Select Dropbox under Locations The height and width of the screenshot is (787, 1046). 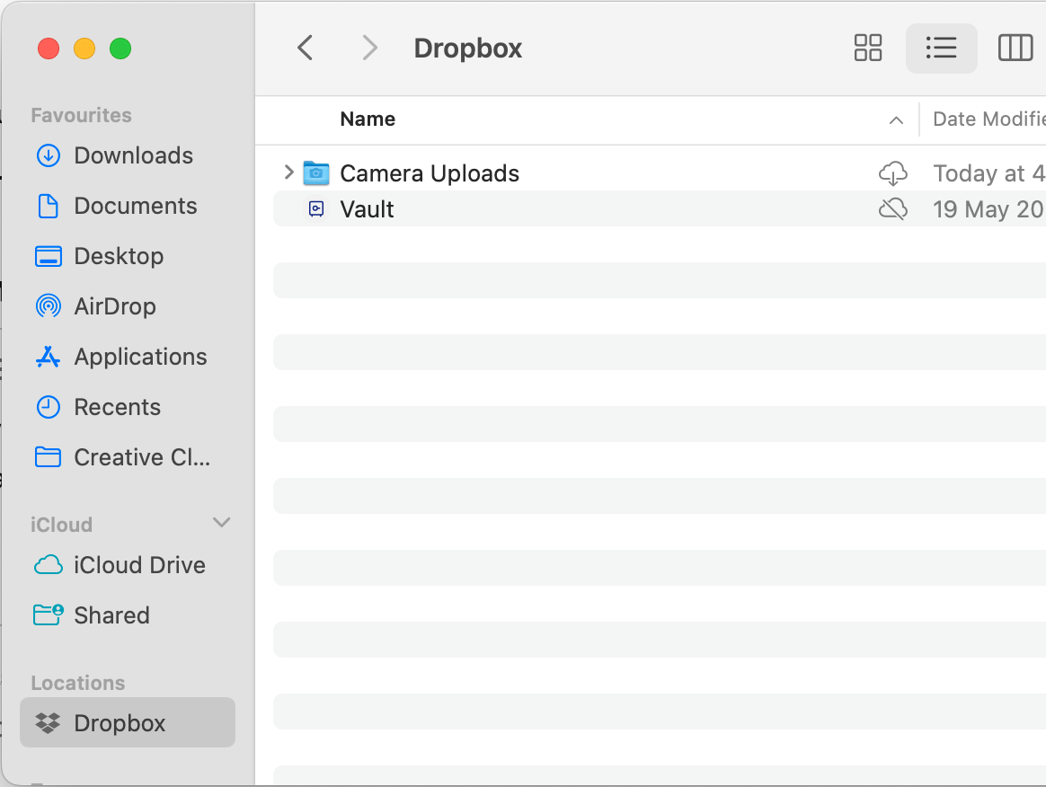[x=128, y=723]
